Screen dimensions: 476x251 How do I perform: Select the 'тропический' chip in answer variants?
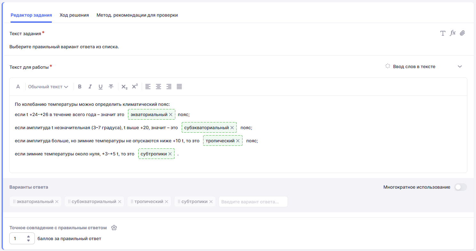click(149, 202)
